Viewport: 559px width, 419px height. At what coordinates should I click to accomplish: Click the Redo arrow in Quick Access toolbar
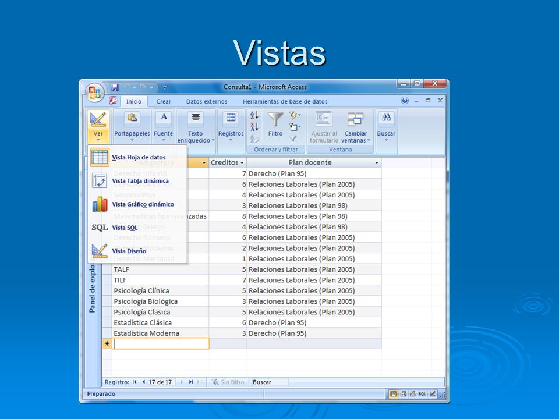click(143, 87)
